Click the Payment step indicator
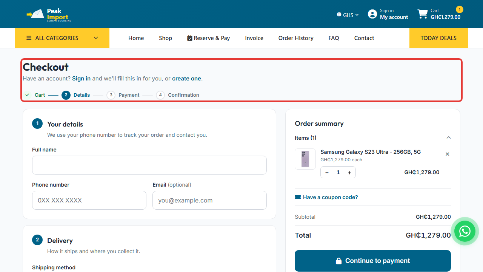483x272 pixels. tap(123, 95)
